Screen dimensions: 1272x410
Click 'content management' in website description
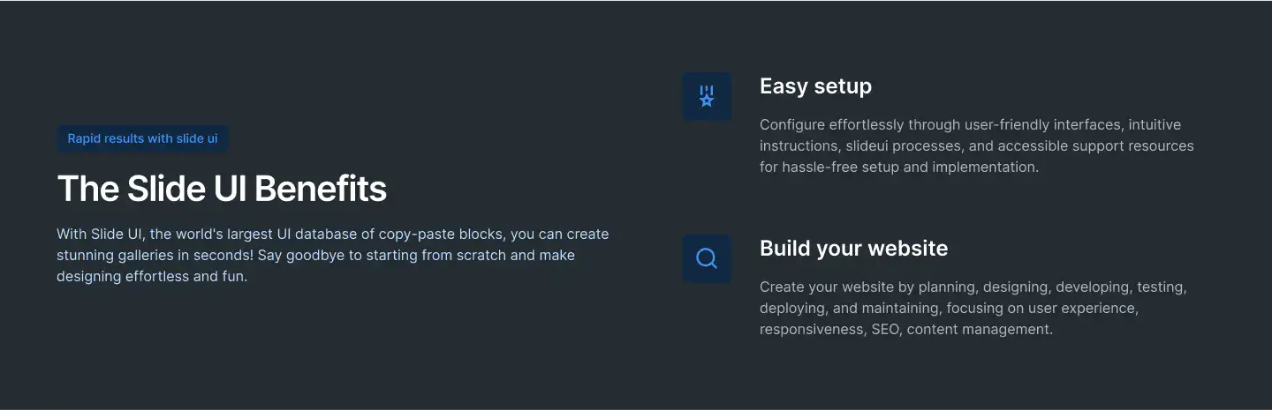(980, 330)
